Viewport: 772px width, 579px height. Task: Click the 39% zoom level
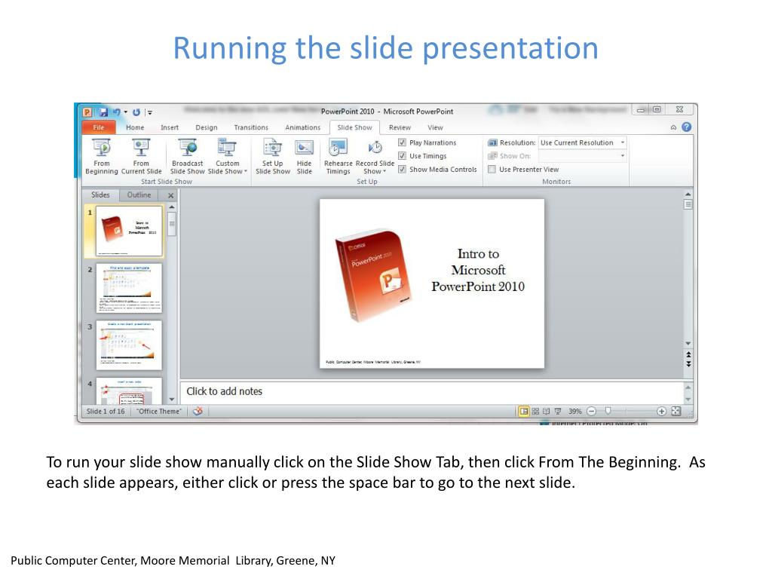click(x=575, y=411)
